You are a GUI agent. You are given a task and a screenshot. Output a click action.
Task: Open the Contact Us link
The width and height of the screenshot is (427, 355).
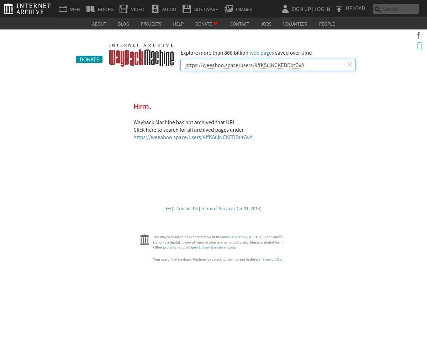tap(187, 209)
